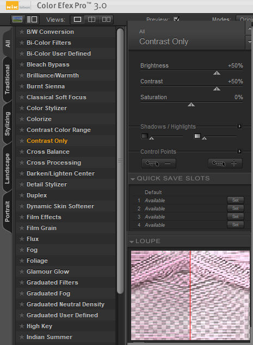Image resolution: width=253 pixels, height=345 pixels.
Task: Toggle favorite star for Duplex
Action: (x=22, y=195)
